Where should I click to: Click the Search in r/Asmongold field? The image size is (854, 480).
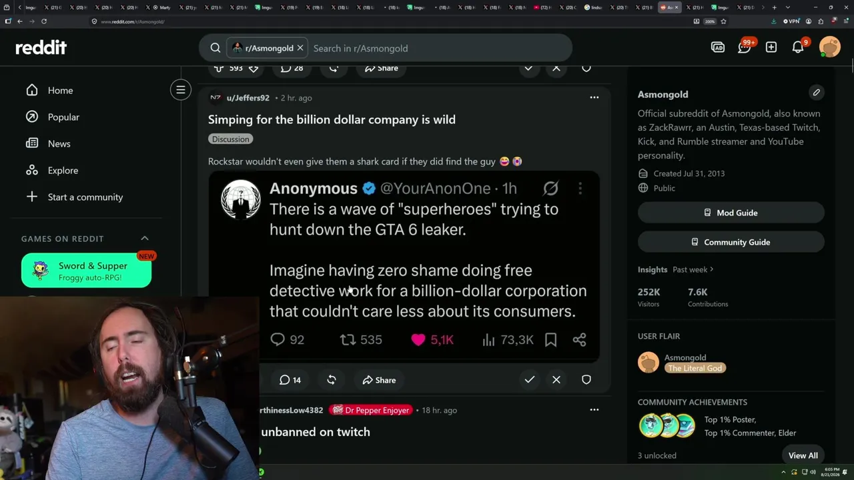pos(437,48)
